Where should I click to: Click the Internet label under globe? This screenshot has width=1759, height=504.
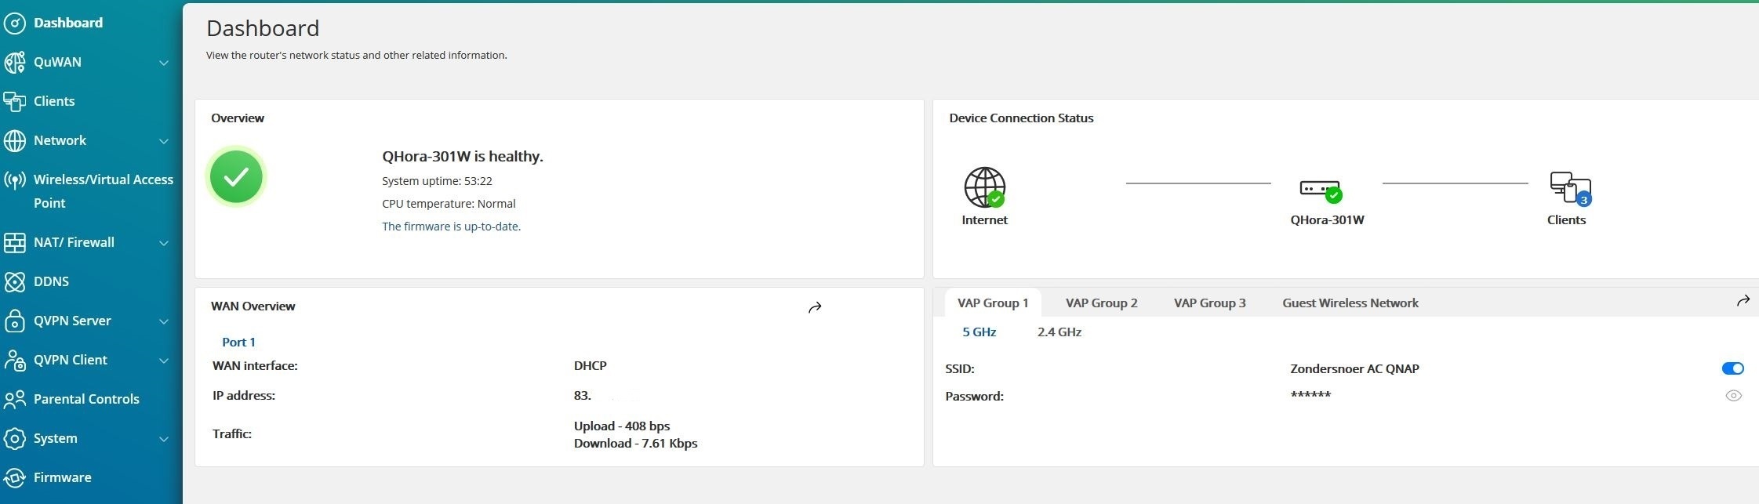984,219
